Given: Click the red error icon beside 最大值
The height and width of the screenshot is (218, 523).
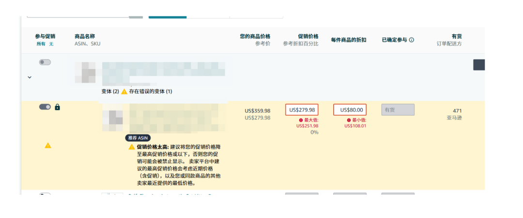Looking at the screenshot, I should click(x=301, y=120).
